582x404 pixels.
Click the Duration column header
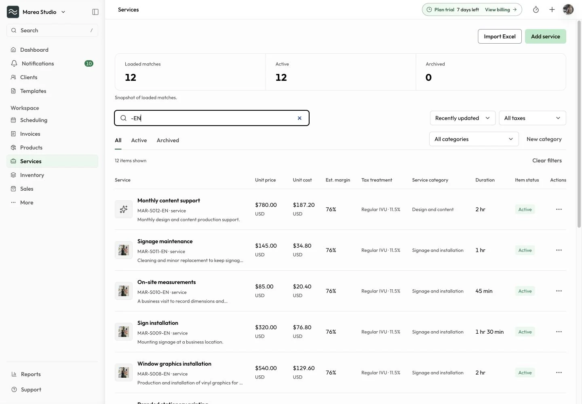coord(485,180)
